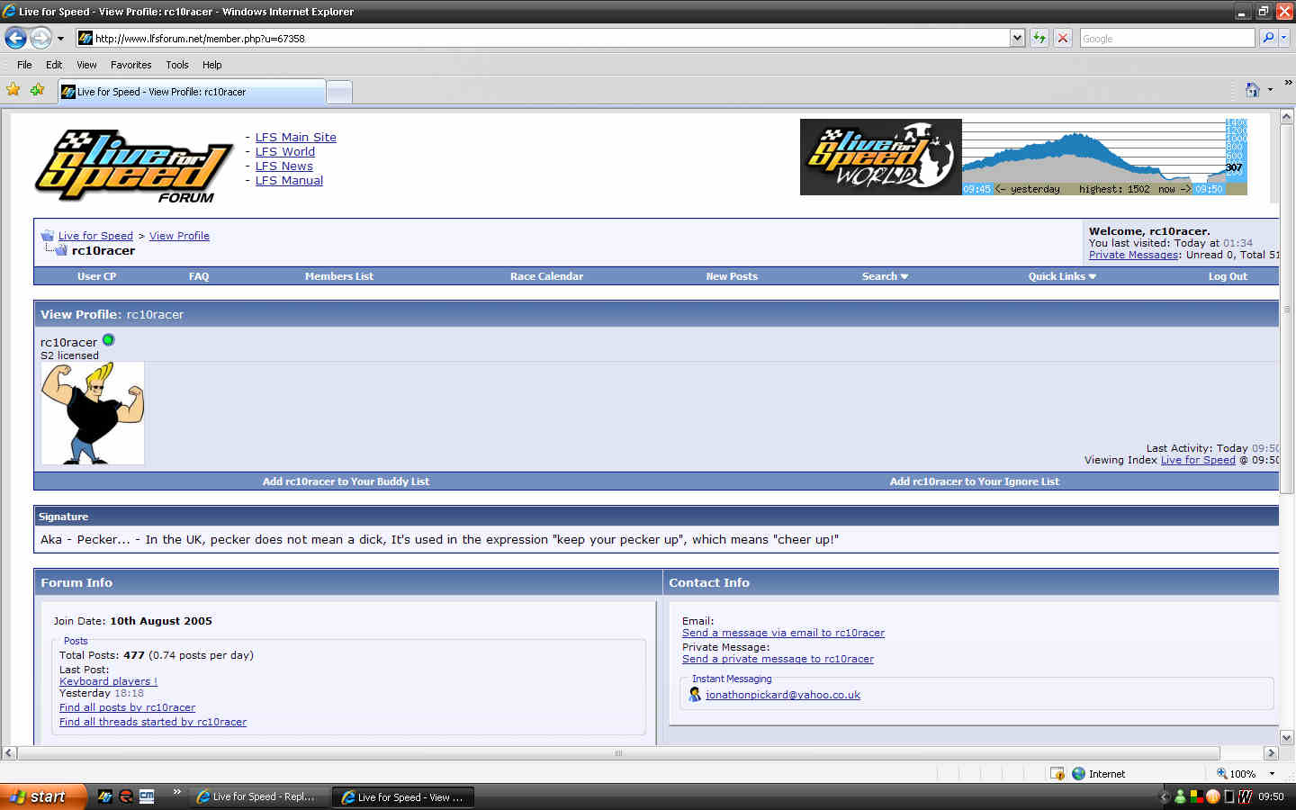Click the address bar URL field
The width and height of the screenshot is (1296, 810).
click(x=543, y=38)
